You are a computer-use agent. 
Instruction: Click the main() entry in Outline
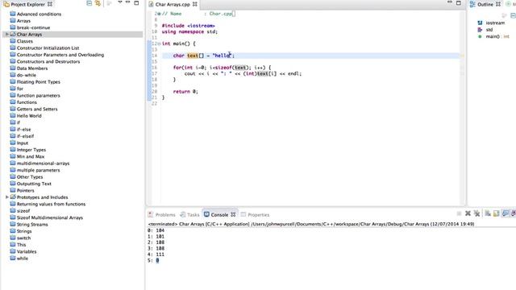497,36
